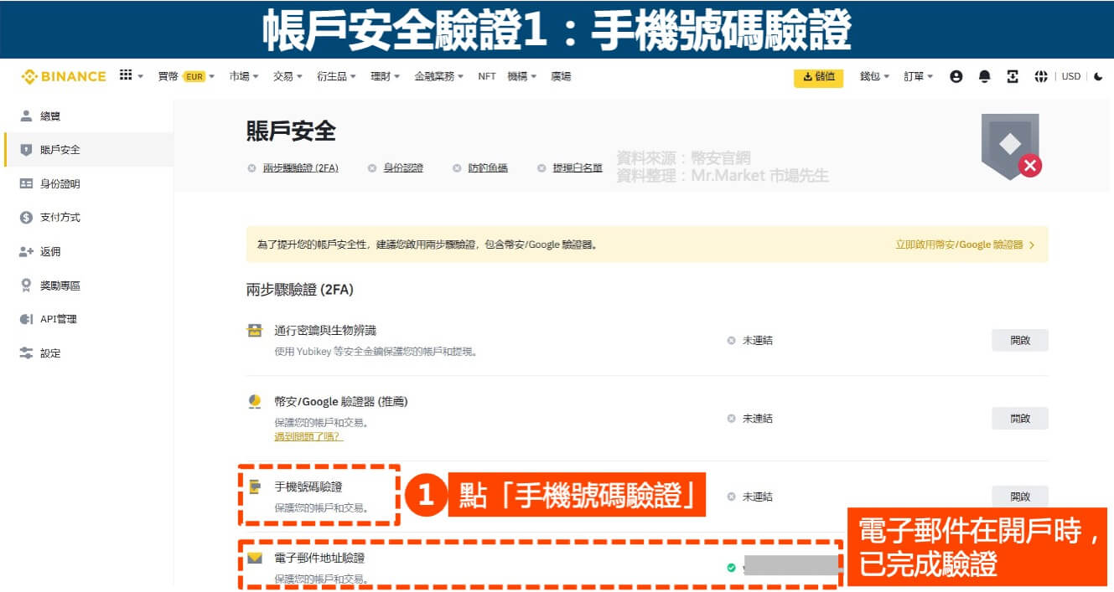
Task: Jump to 提現白名單 section link
Action: [577, 167]
